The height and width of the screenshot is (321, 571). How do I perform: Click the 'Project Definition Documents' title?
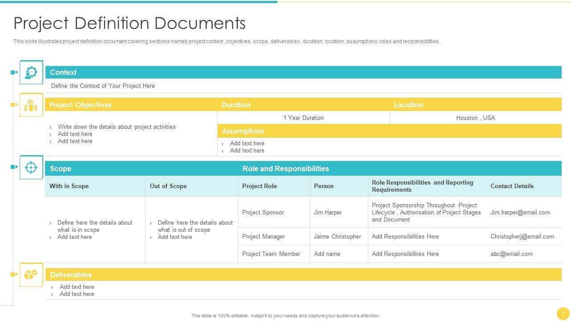[129, 23]
